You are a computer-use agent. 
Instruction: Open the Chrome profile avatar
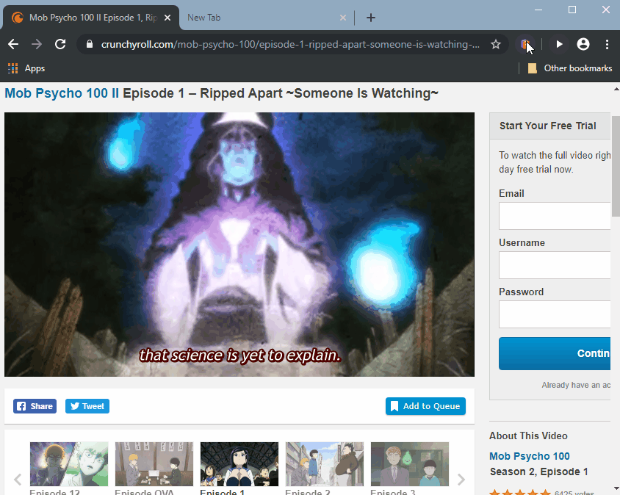coord(583,44)
